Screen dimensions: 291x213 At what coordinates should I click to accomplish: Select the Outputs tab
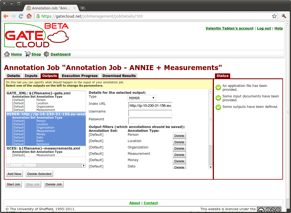pyautogui.click(x=49, y=76)
